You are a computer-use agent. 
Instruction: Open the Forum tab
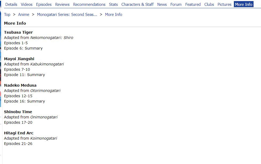coord(176,5)
